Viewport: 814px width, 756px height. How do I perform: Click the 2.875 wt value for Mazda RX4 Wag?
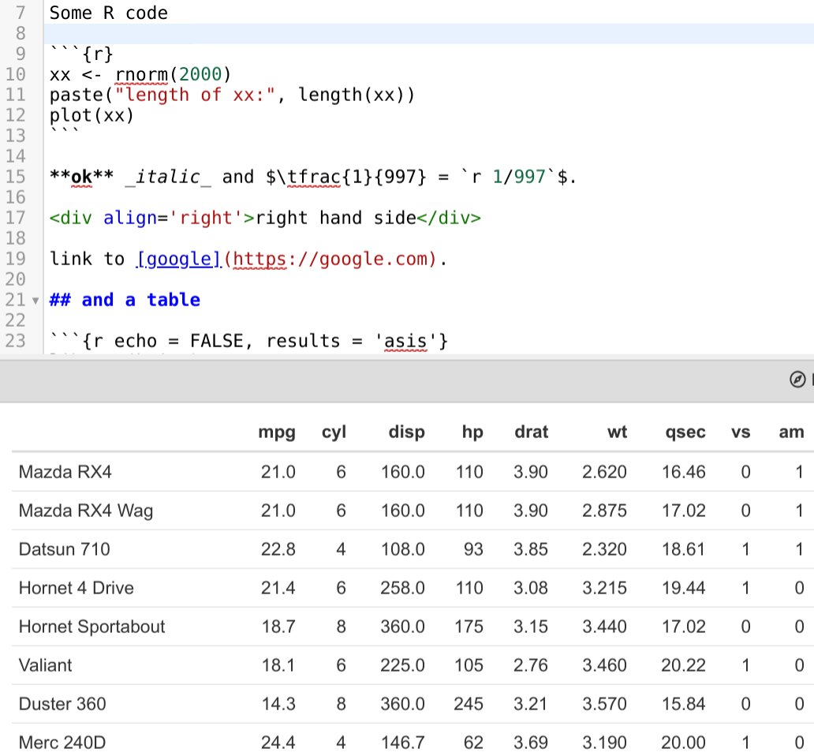click(604, 511)
